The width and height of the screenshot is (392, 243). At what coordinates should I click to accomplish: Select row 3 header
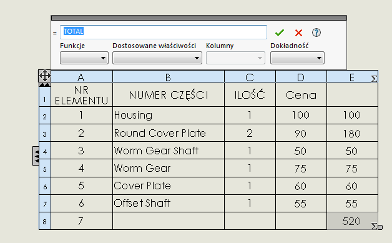(45, 133)
